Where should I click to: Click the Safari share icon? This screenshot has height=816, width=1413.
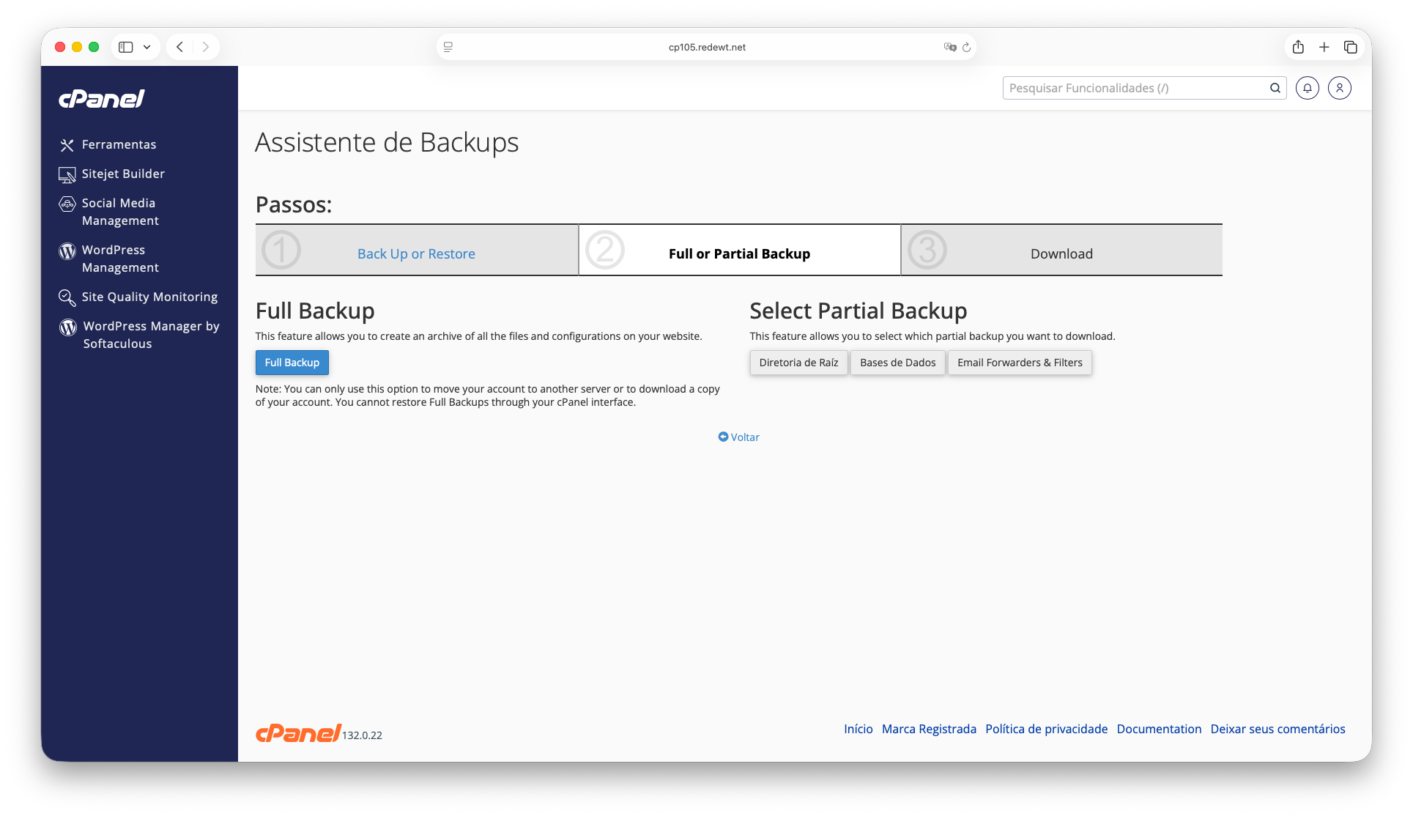coord(1298,47)
